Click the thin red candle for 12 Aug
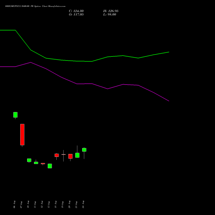 pos(43,163)
